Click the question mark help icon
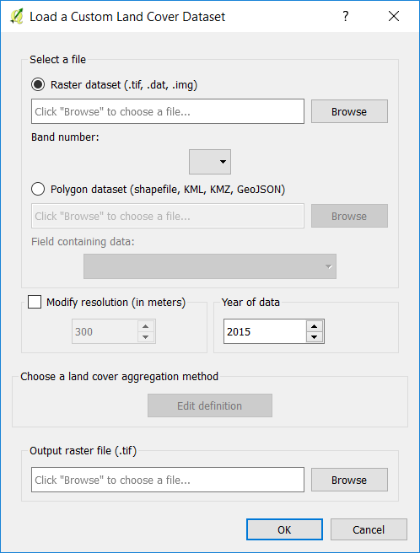The width and height of the screenshot is (420, 553). click(346, 16)
